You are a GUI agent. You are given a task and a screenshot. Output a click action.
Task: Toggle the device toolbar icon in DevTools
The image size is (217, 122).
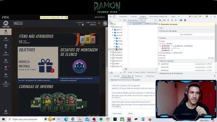click(114, 16)
